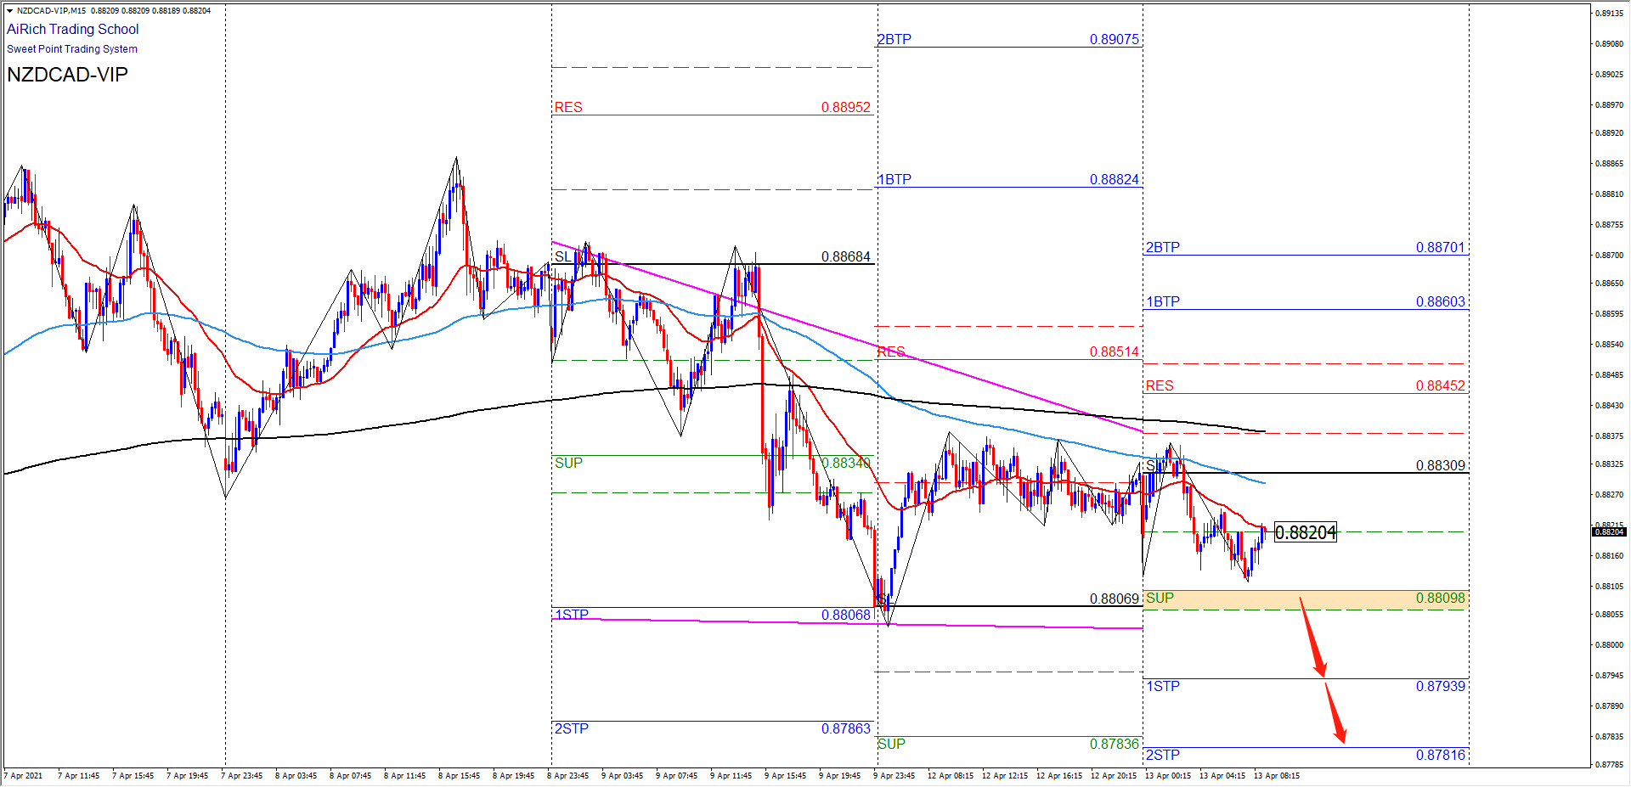Viewport: 1631px width, 787px height.
Task: Click the 0.88701 price value
Action: [1441, 247]
